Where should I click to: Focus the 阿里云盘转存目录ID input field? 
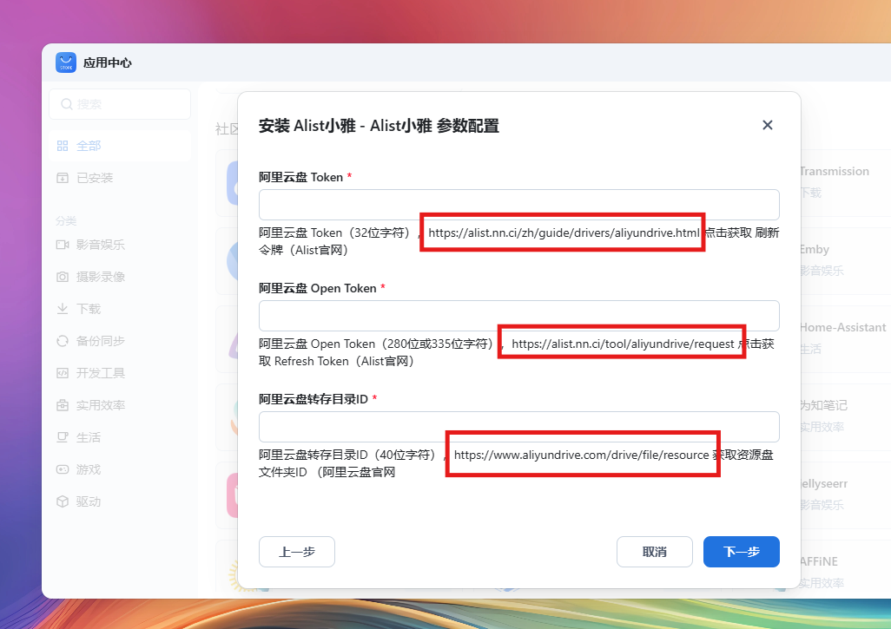pos(518,427)
